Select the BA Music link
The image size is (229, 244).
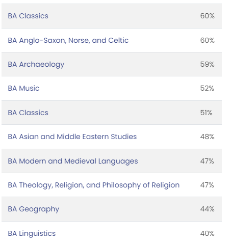(x=23, y=88)
